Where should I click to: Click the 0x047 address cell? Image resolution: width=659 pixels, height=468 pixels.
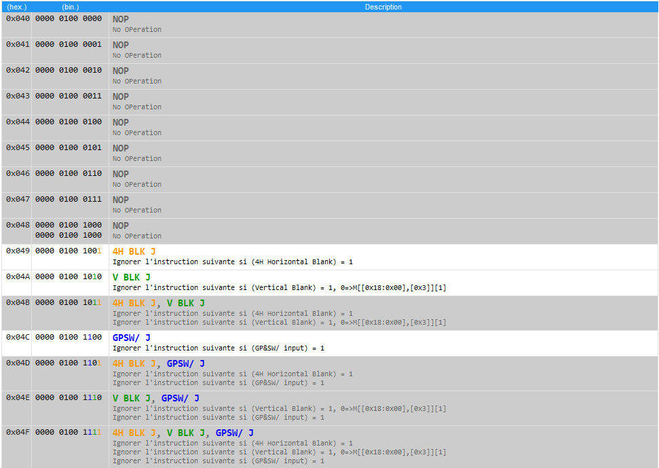(18, 199)
